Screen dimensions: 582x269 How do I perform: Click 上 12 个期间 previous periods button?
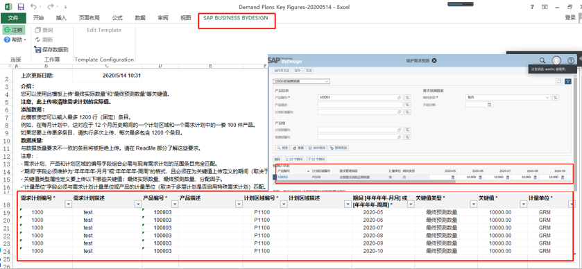pos(294,159)
